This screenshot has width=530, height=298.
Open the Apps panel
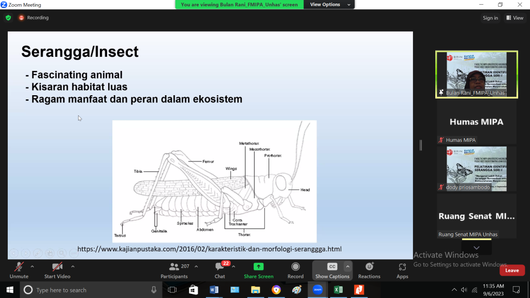(x=402, y=270)
